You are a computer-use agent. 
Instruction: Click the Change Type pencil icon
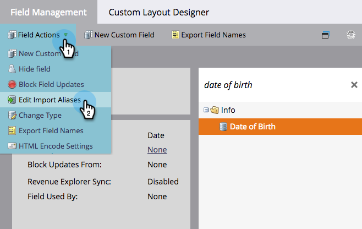[12, 115]
